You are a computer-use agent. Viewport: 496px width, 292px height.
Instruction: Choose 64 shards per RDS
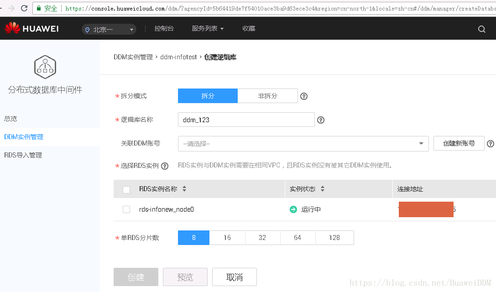coord(298,238)
